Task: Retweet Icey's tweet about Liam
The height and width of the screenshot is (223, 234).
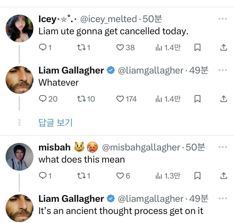Action: coord(80,48)
